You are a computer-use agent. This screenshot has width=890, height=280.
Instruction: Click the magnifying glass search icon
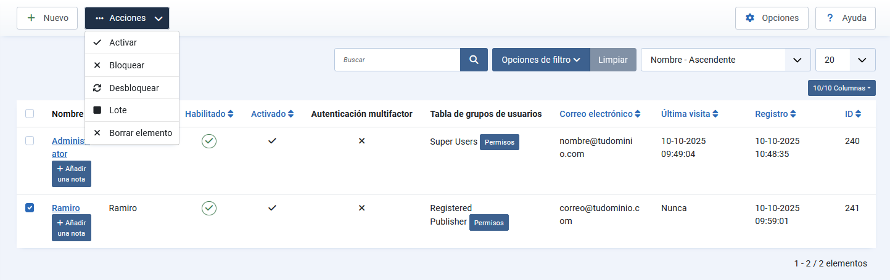[x=474, y=60]
